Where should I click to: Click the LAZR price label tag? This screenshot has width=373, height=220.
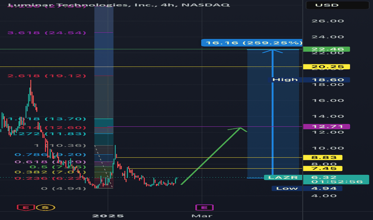tap(283, 178)
